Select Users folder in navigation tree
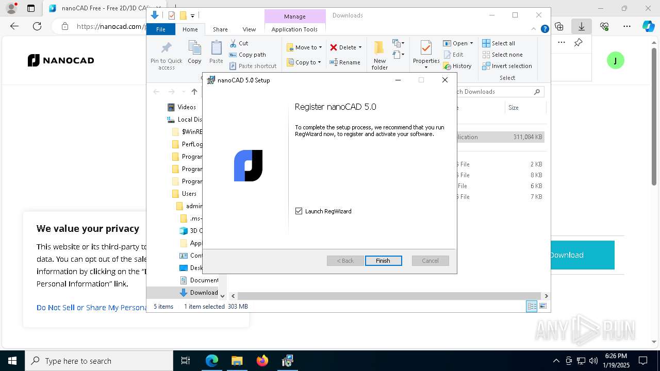Image resolution: width=660 pixels, height=371 pixels. tap(184, 194)
